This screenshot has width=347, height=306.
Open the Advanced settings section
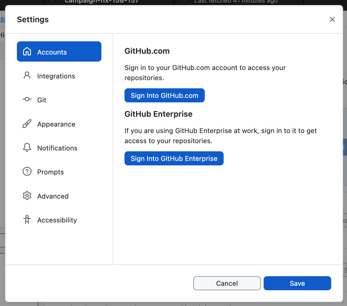click(53, 196)
